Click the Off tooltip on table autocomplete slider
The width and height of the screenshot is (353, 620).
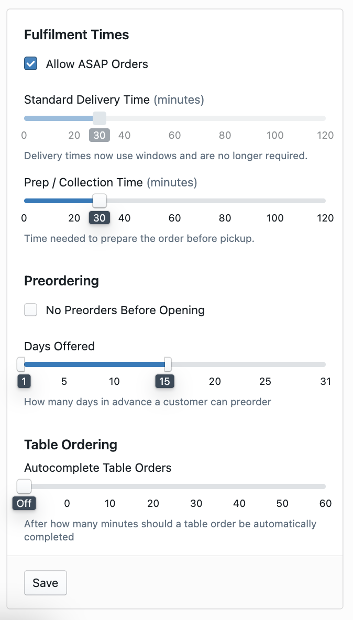[x=24, y=504]
